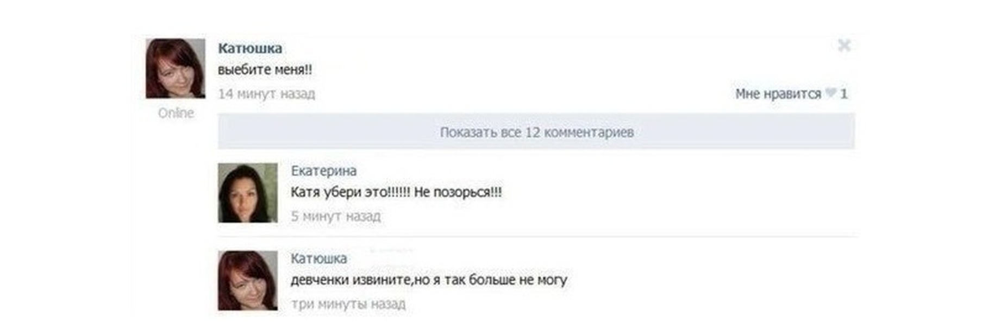Image resolution: width=988 pixels, height=329 pixels.
Task: Open the post author name Катюшка
Action: [250, 48]
